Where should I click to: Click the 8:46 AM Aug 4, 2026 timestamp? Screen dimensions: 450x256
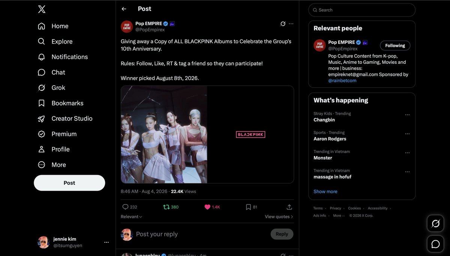(x=144, y=191)
